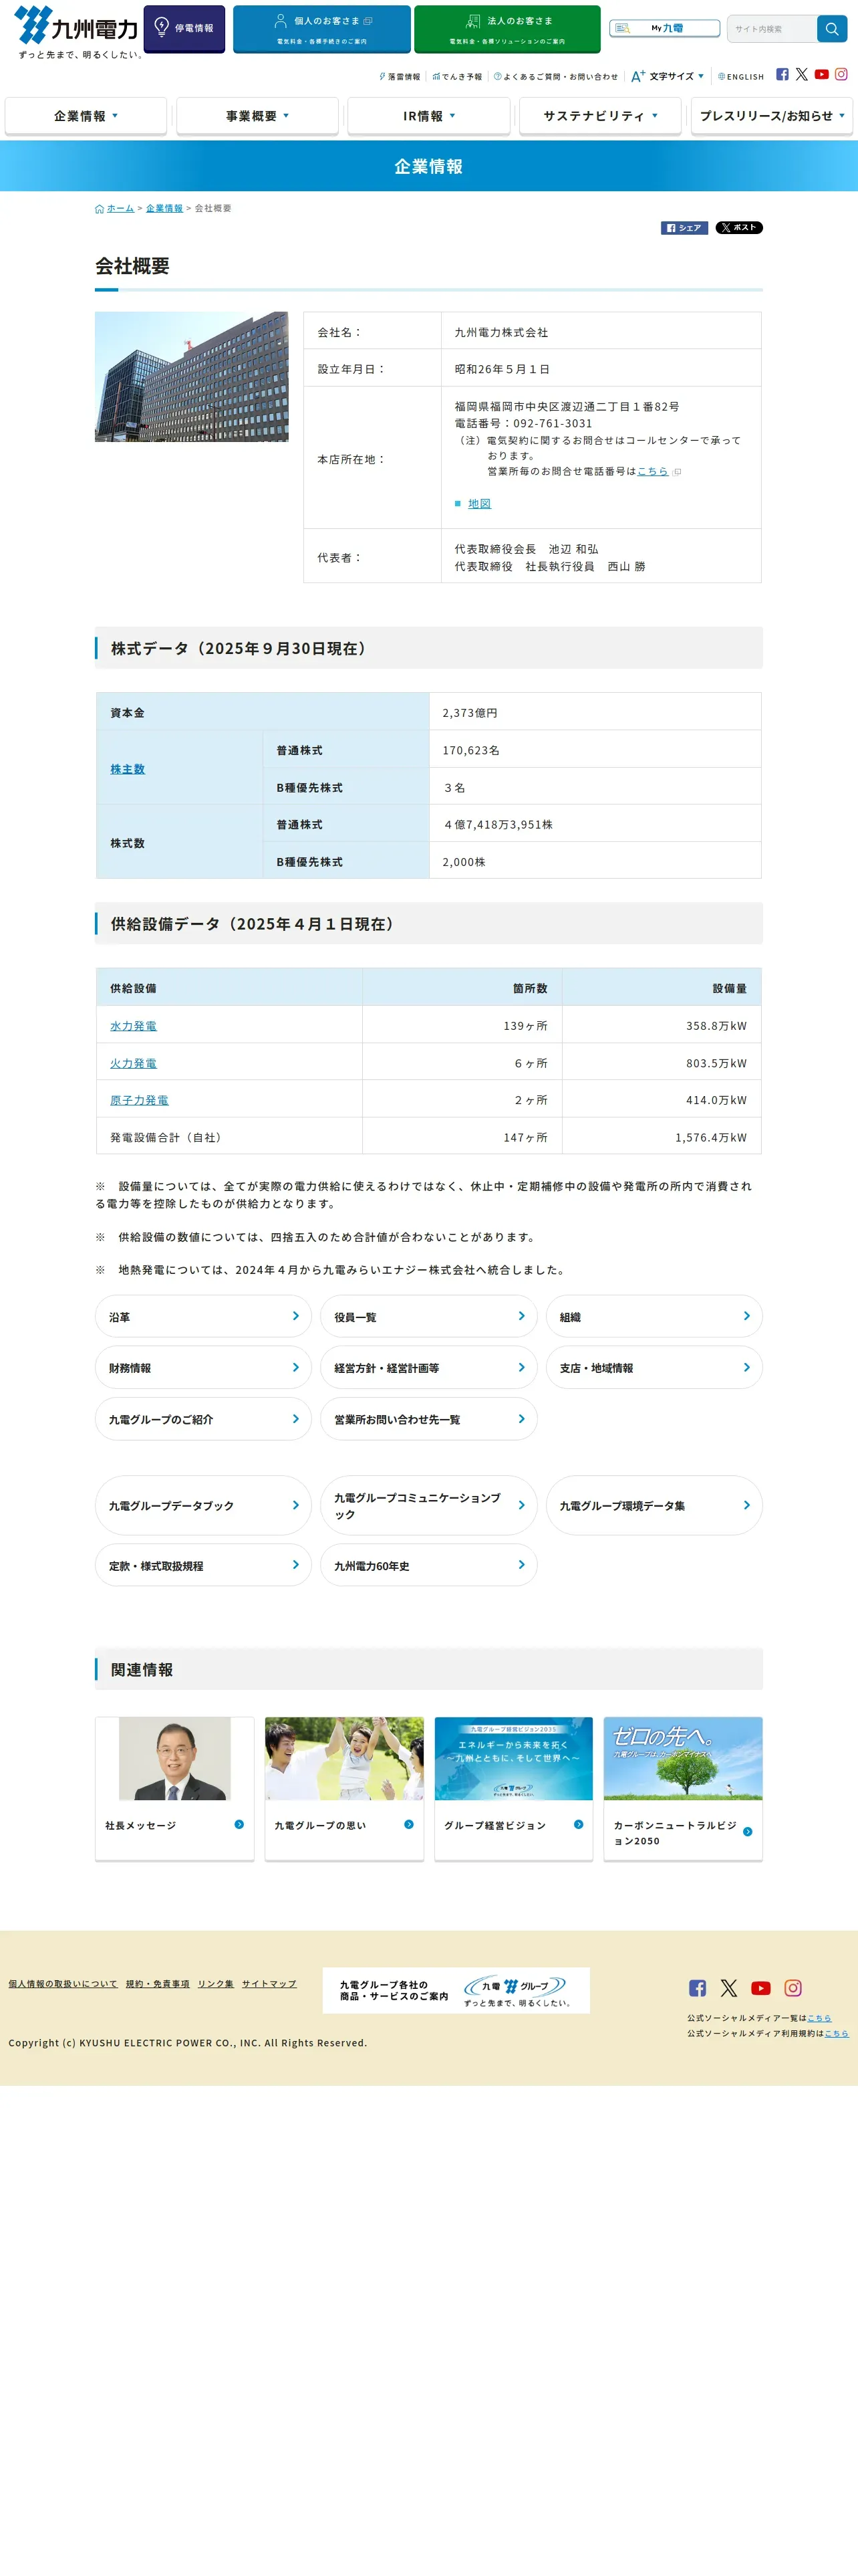Open Instagram icon in header
This screenshot has width=858, height=2576.
[x=841, y=74]
